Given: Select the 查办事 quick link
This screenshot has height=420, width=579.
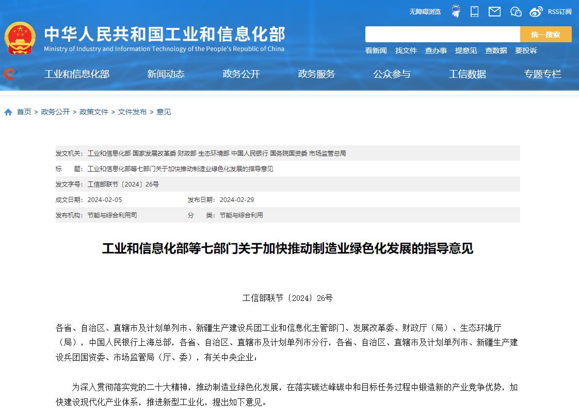Looking at the screenshot, I should click(x=436, y=51).
